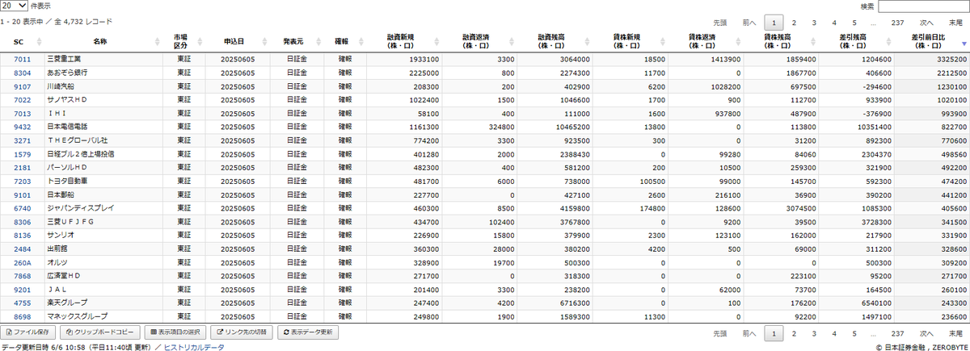970x351 pixels.
Task: Click the sort arrows beside 名称 header
Action: [157, 41]
